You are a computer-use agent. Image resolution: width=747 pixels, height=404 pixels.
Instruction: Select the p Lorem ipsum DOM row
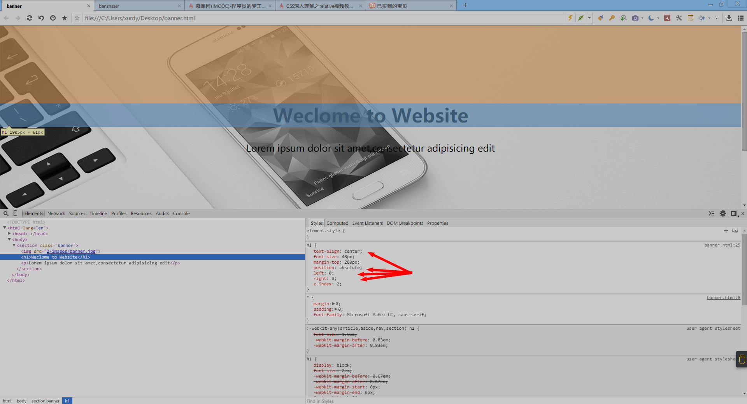153,263
